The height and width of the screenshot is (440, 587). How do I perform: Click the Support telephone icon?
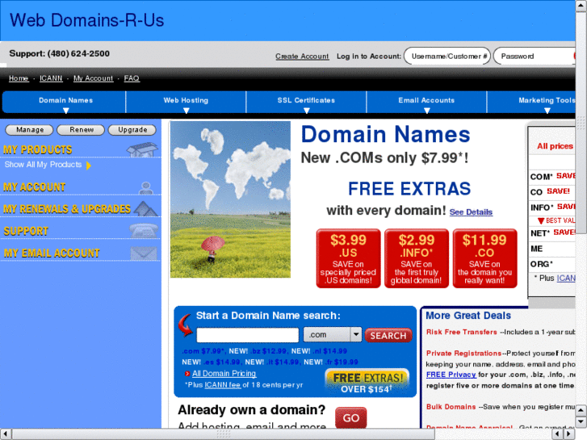(x=144, y=230)
